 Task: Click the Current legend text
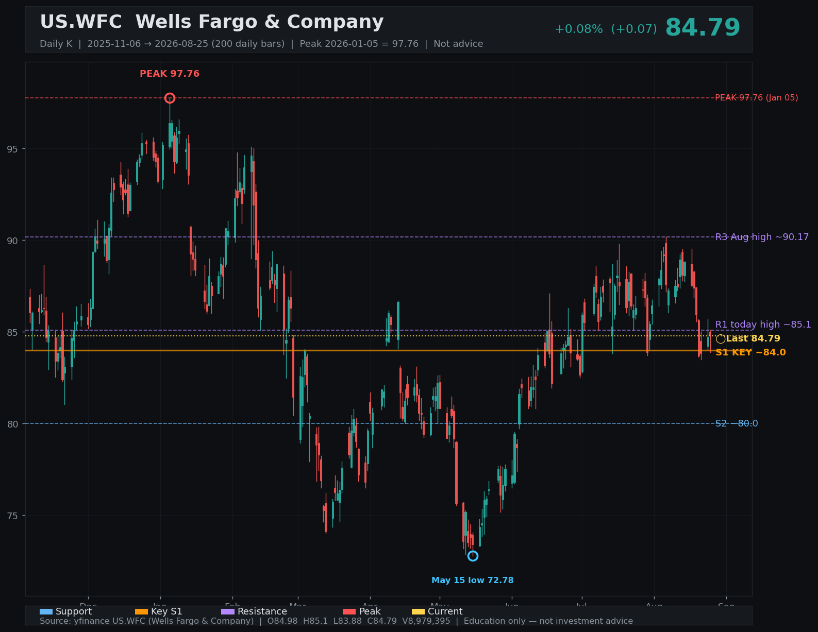445,611
